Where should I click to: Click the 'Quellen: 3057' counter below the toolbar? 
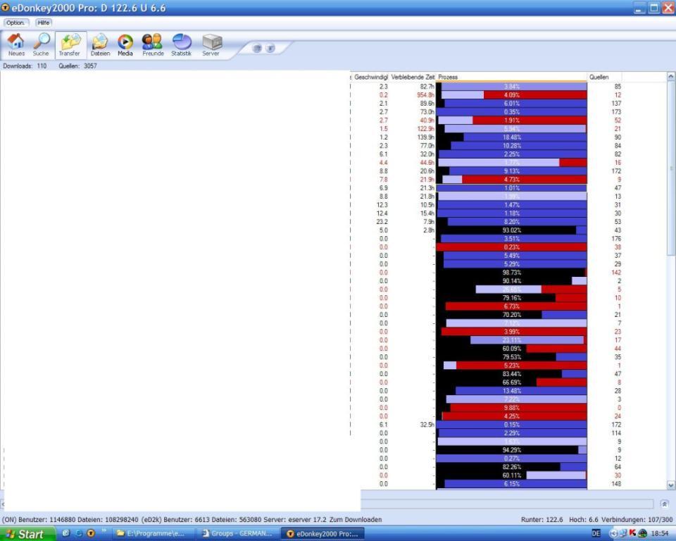tap(77, 66)
